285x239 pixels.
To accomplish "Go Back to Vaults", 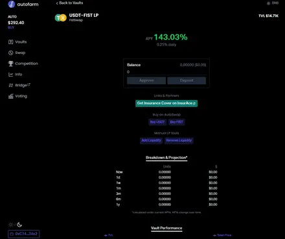I will (x=69, y=3).
